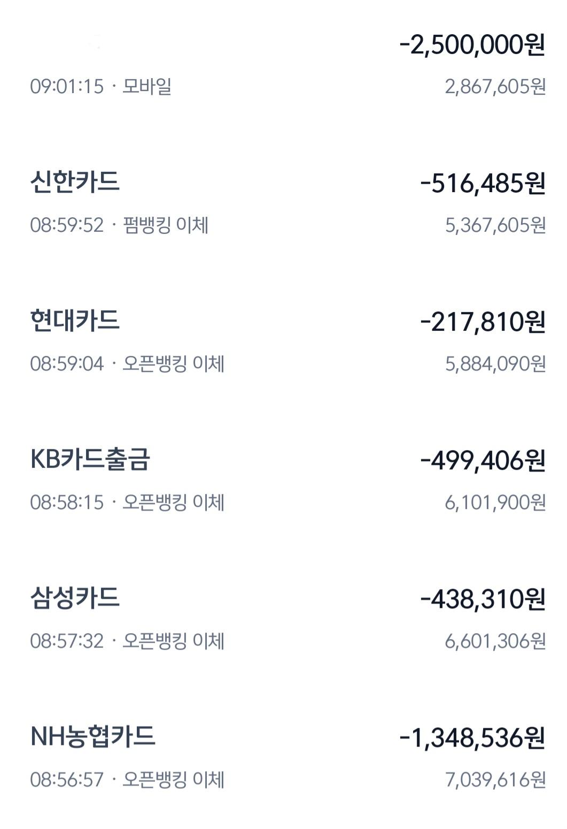
Task: Select the 6,101,900원 remaining balance
Action: (x=495, y=503)
